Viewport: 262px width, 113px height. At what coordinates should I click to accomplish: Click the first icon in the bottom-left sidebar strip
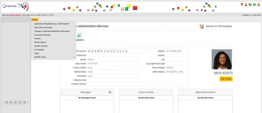[6, 102]
